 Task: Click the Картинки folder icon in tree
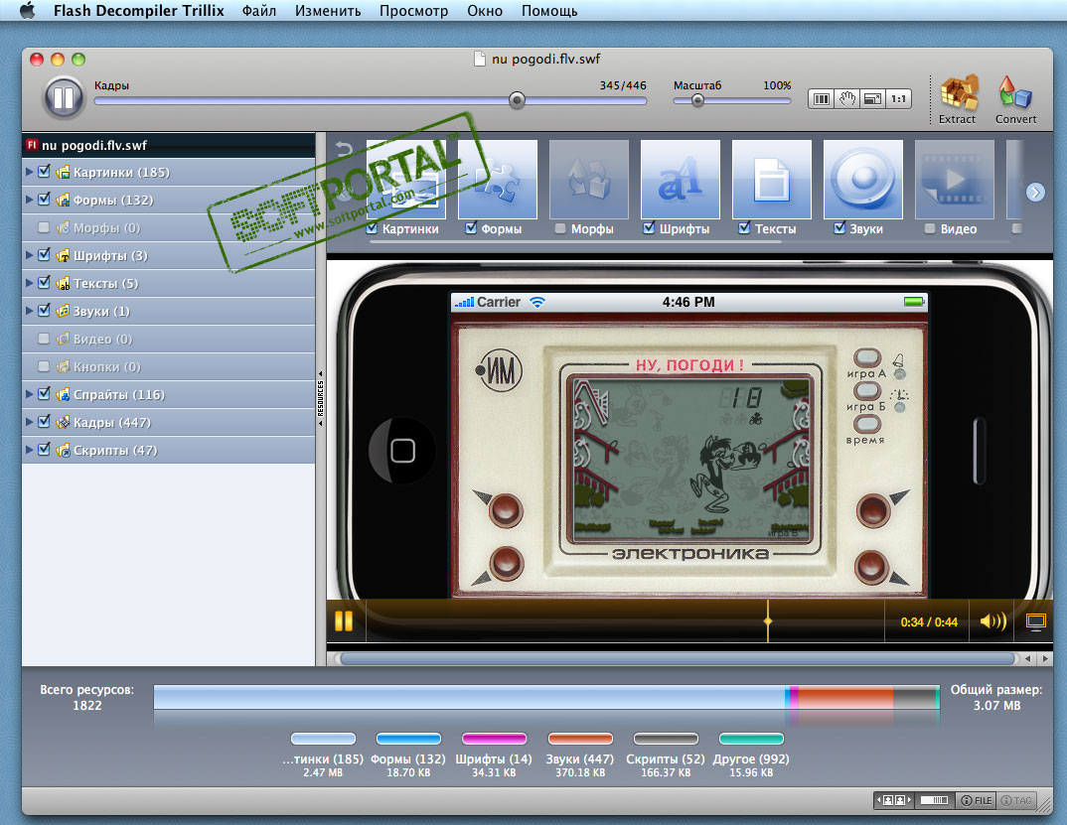63,172
